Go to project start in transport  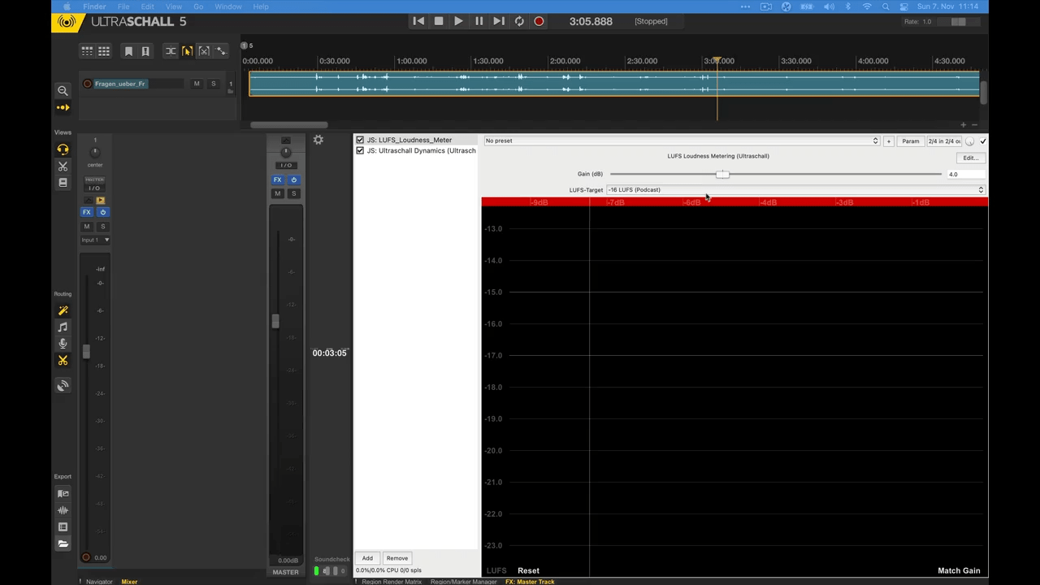[x=418, y=21]
